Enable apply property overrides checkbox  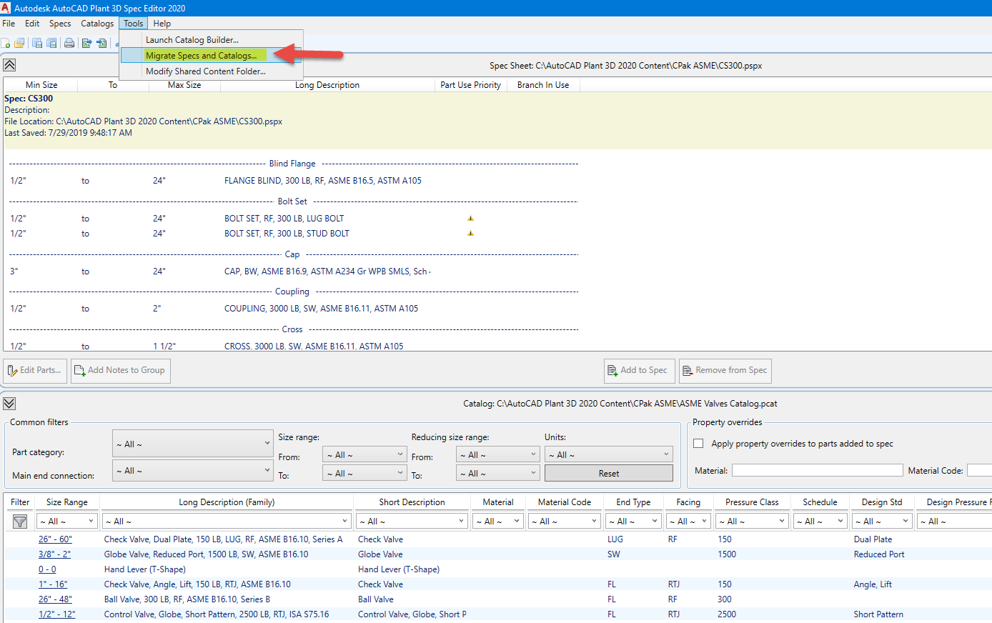tap(699, 444)
